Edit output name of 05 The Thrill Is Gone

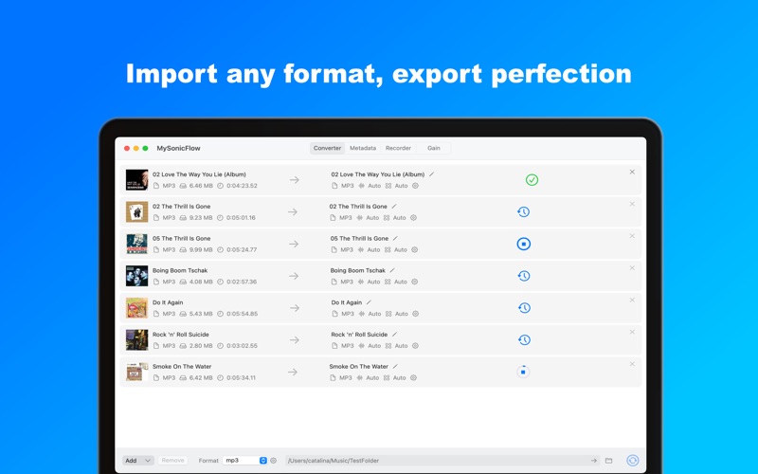(x=395, y=239)
